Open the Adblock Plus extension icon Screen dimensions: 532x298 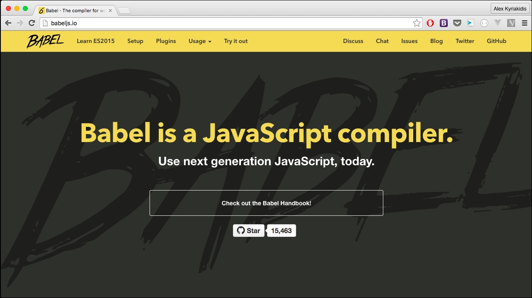click(430, 23)
